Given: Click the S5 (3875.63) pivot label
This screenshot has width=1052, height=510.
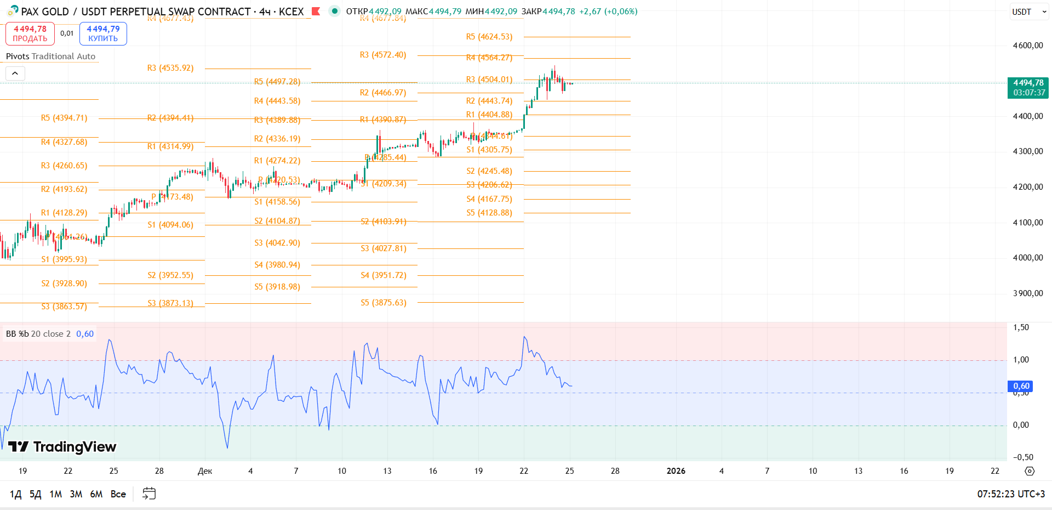Looking at the screenshot, I should pyautogui.click(x=383, y=303).
